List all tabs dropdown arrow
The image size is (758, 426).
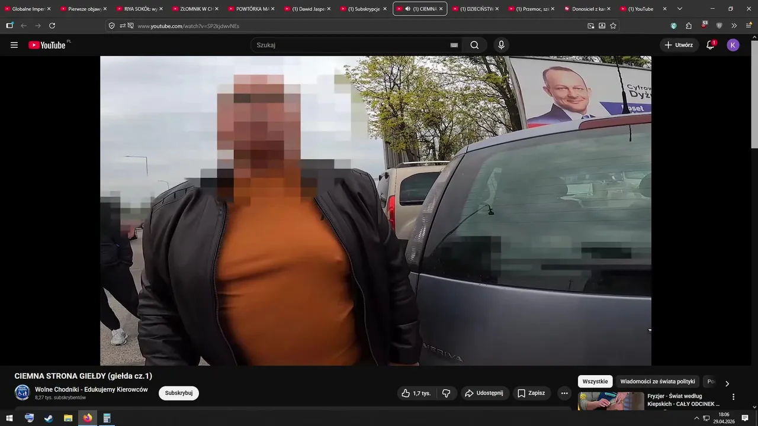680,9
